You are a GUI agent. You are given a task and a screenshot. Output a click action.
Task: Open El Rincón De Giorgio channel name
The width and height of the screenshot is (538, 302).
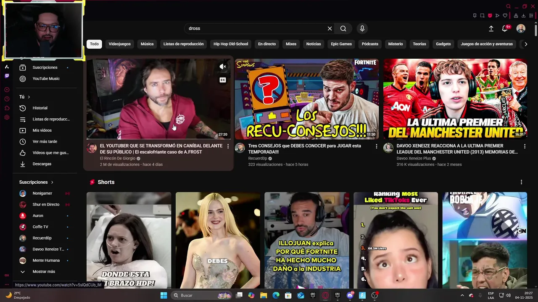pyautogui.click(x=118, y=159)
